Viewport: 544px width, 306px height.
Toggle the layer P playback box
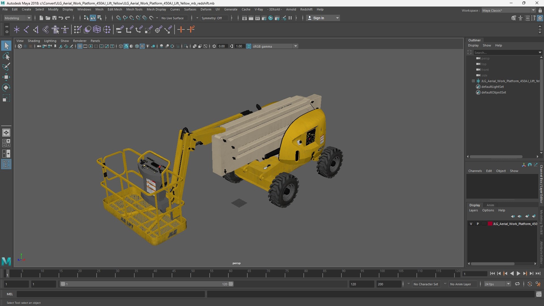478,224
